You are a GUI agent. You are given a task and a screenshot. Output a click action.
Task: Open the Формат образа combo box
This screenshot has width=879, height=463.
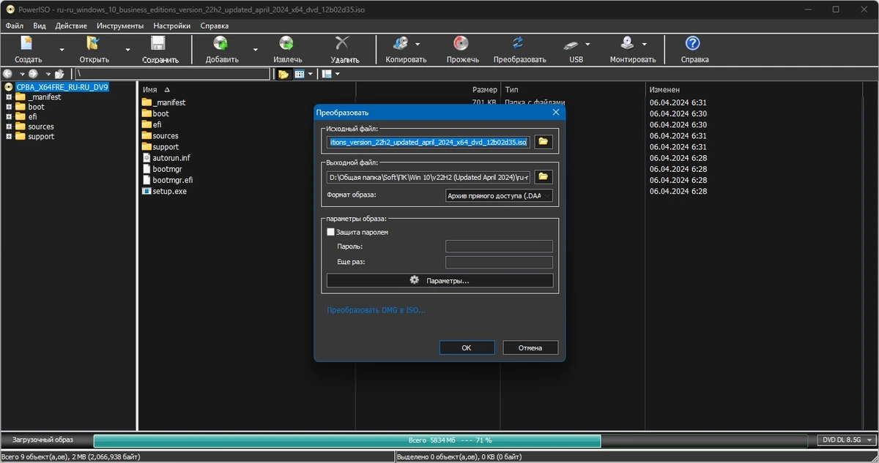(x=499, y=195)
